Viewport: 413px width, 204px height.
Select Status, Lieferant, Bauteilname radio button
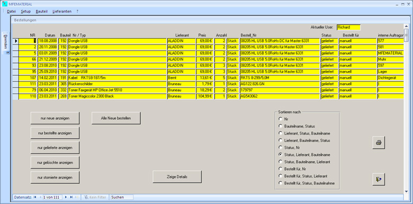[280, 154]
